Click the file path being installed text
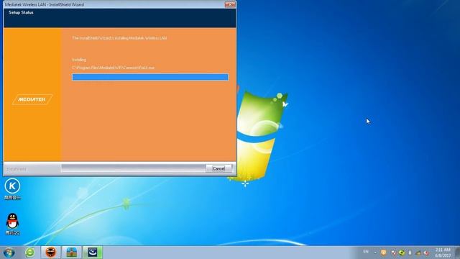The image size is (460, 259). pyautogui.click(x=114, y=68)
